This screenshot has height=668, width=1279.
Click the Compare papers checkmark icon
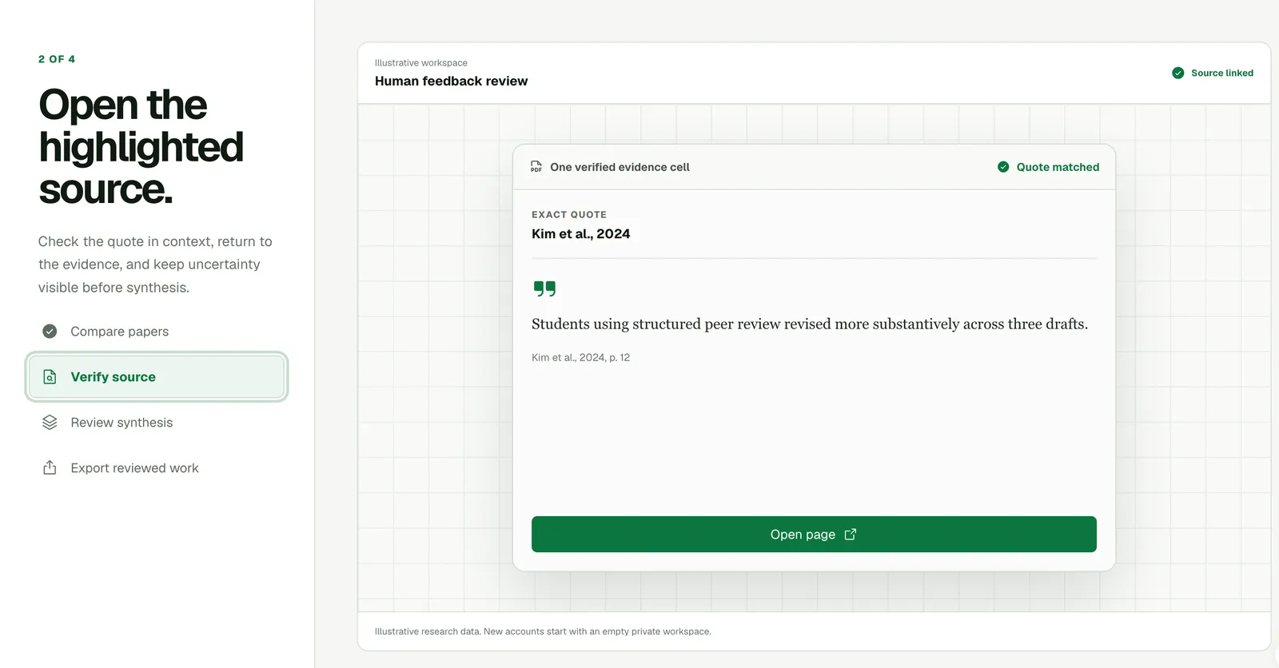pyautogui.click(x=50, y=331)
